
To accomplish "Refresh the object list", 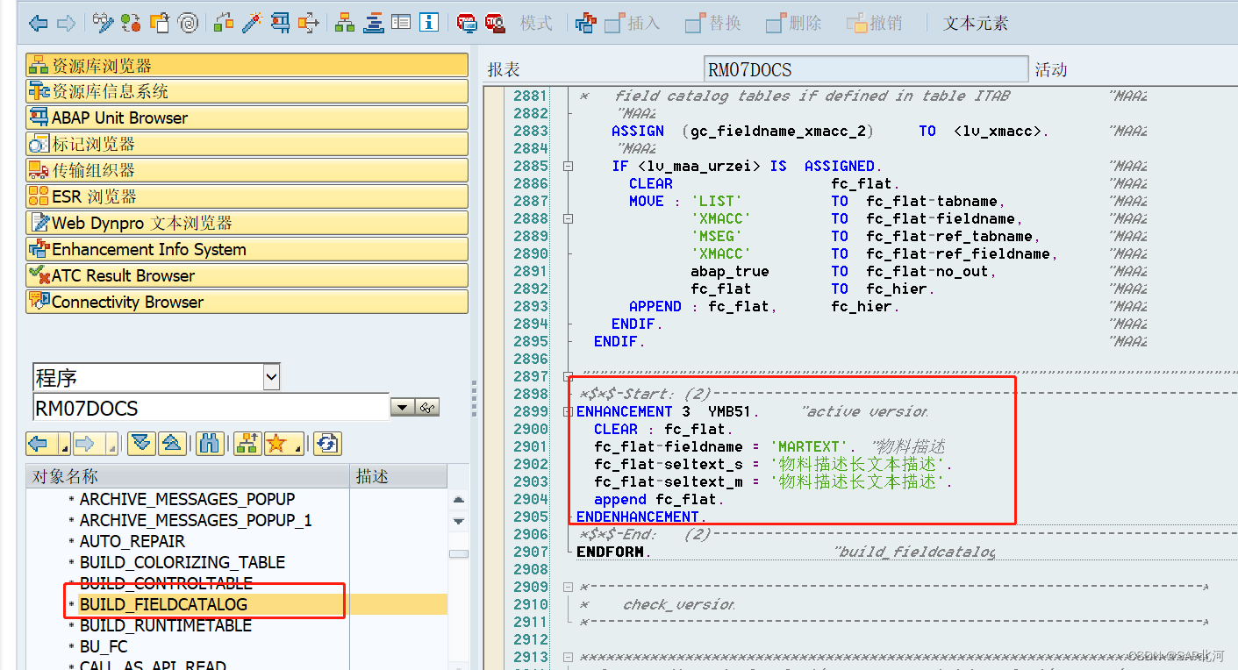I will (x=327, y=444).
